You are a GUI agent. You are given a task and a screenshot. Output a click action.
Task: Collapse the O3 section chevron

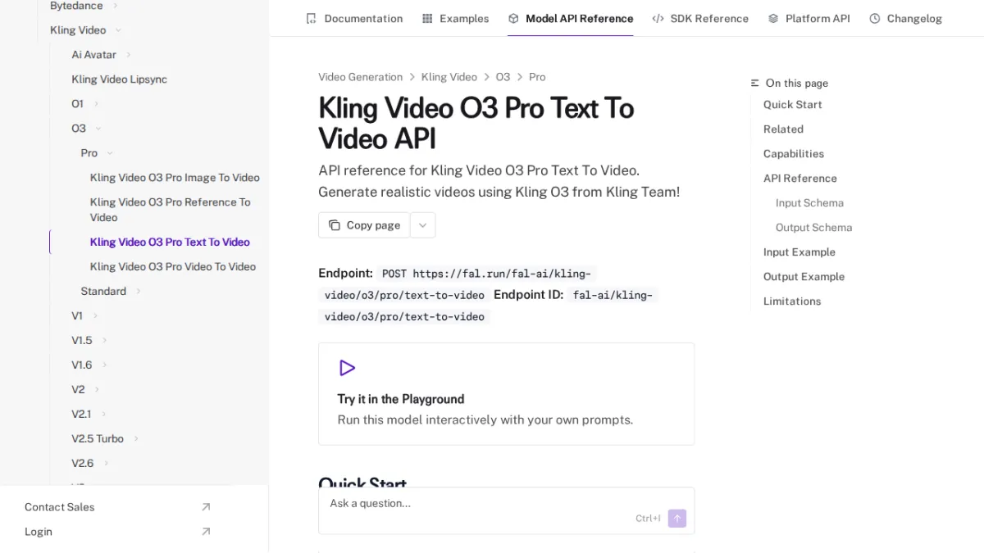pyautogui.click(x=98, y=129)
